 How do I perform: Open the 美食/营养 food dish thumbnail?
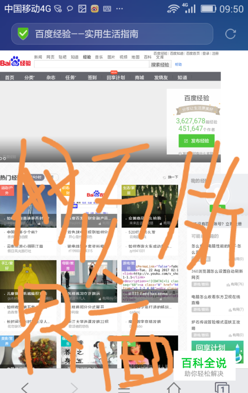coord(28,352)
